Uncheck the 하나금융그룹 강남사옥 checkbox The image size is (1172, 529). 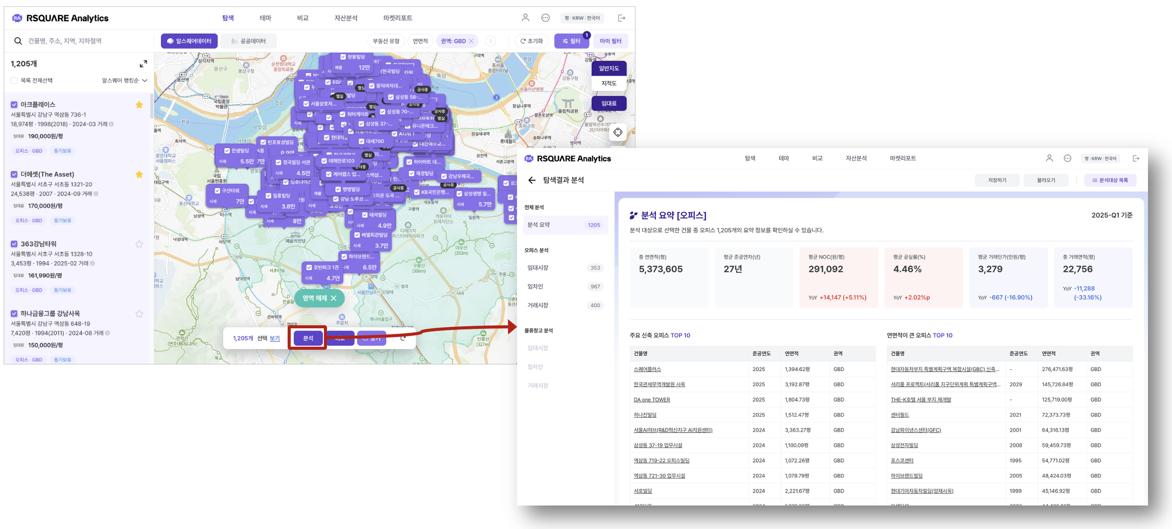(14, 314)
